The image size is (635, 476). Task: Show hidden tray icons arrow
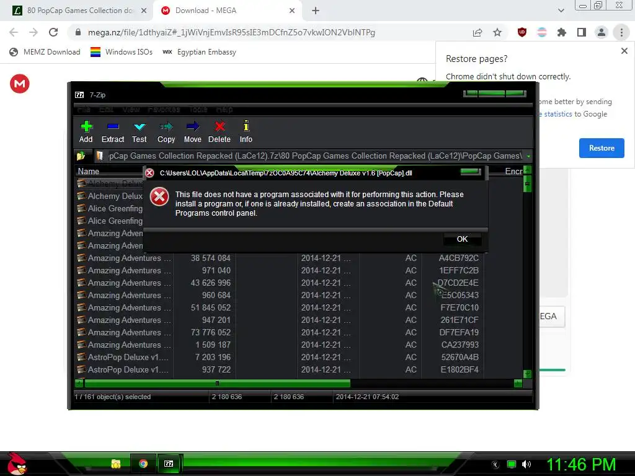(495, 465)
